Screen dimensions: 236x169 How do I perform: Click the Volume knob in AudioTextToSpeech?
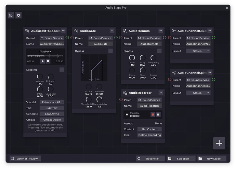coord(40,77)
